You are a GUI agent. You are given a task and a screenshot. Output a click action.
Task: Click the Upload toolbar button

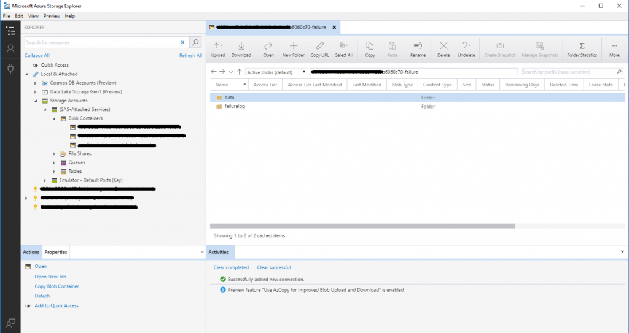[218, 49]
